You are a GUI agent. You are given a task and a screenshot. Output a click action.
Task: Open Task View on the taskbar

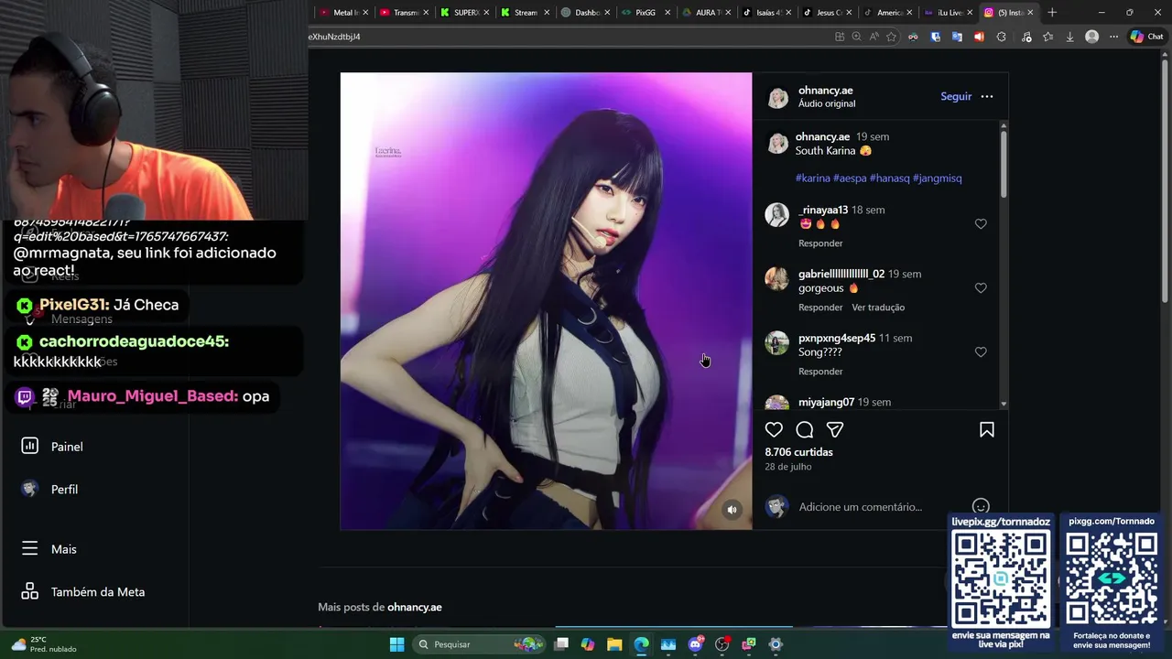click(x=561, y=644)
